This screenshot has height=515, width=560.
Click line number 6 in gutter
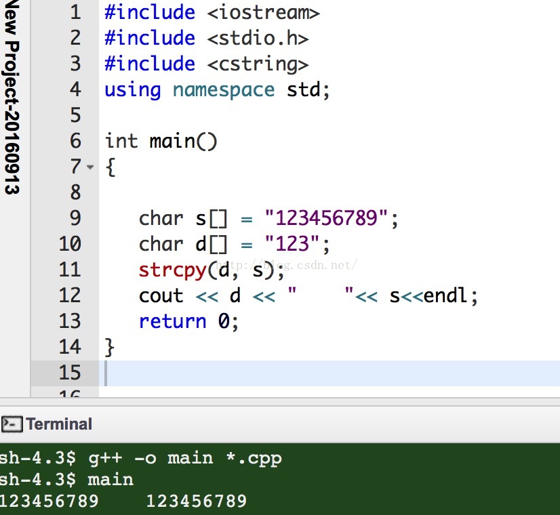point(75,141)
